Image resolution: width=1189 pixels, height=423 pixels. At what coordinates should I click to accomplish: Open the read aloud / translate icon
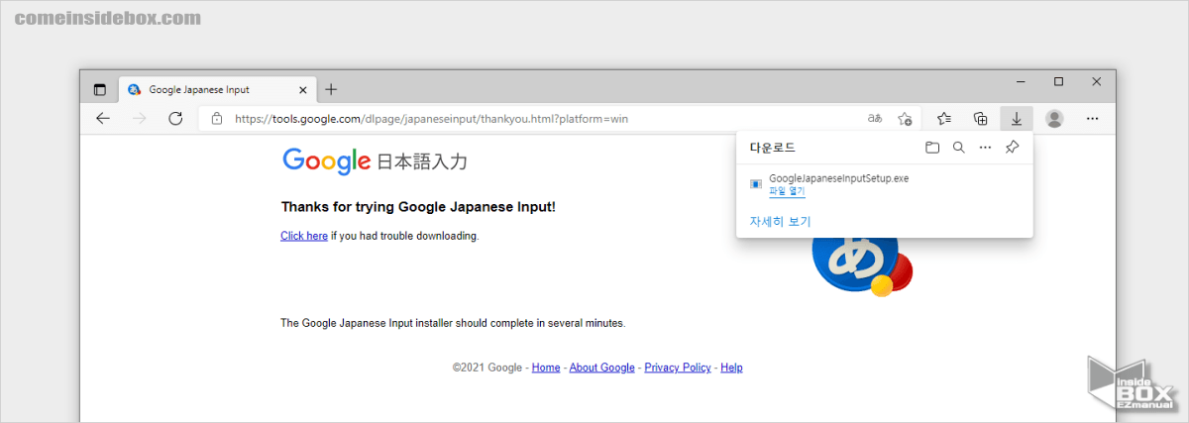coord(875,119)
